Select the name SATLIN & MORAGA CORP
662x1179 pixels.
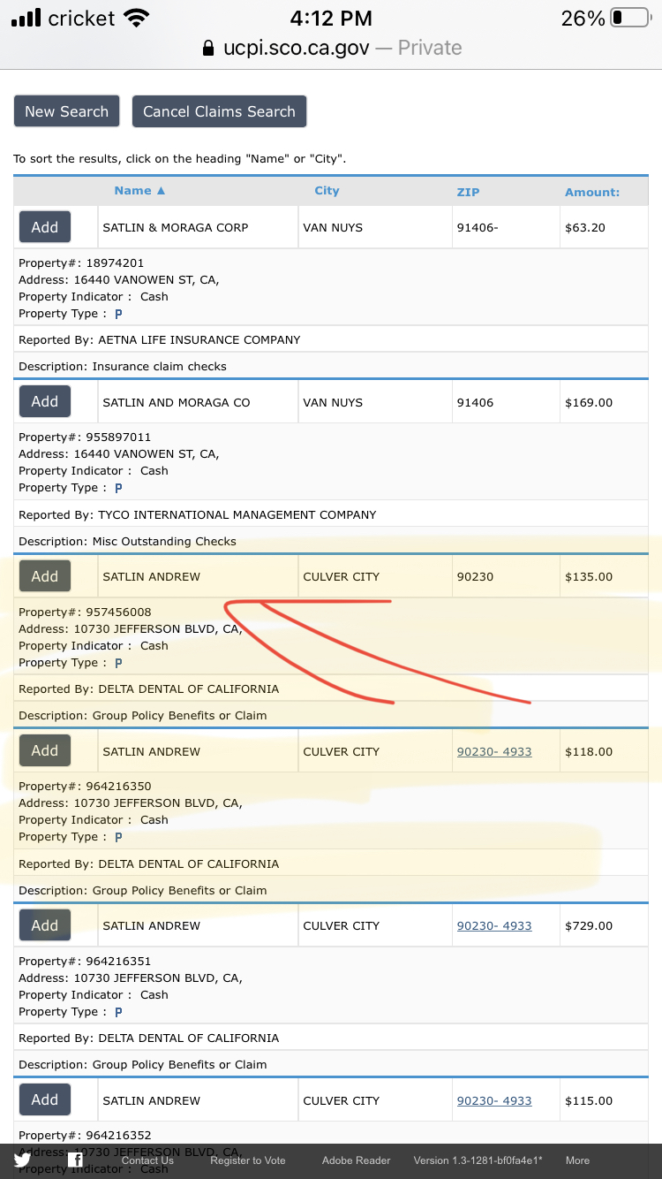pos(176,227)
